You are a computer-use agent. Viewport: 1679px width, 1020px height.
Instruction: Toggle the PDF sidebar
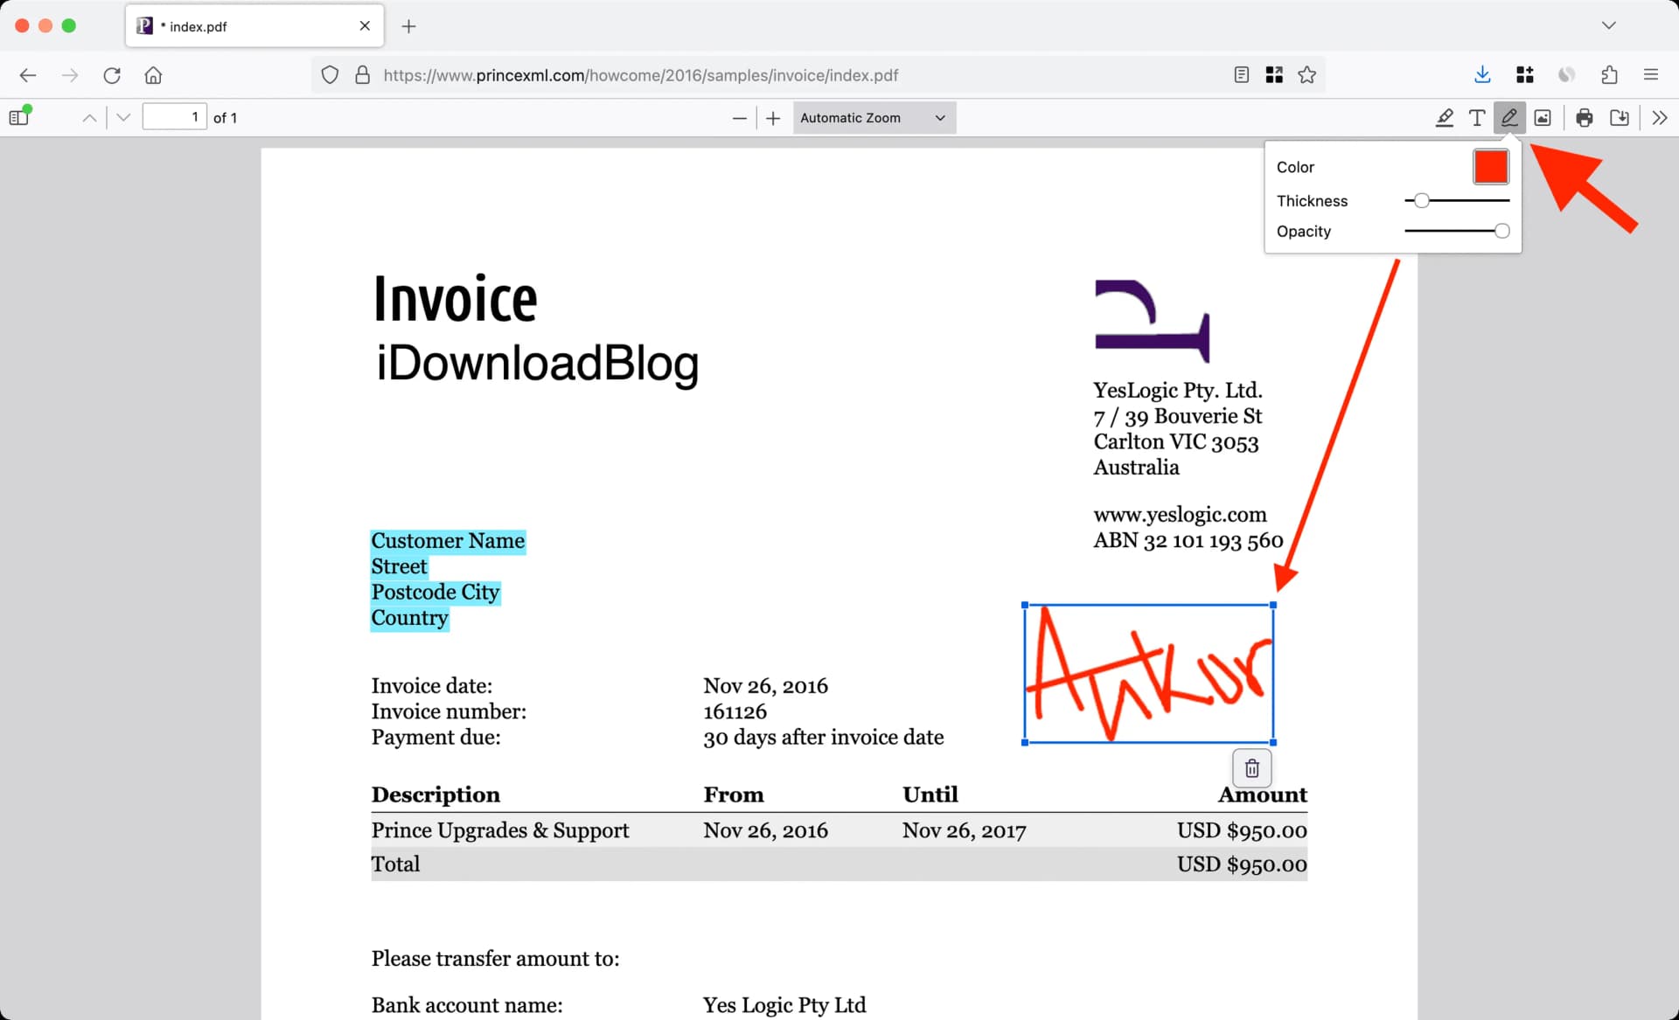17,116
